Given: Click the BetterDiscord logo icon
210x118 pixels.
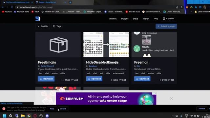Looking at the screenshot, I should (x=38, y=19).
